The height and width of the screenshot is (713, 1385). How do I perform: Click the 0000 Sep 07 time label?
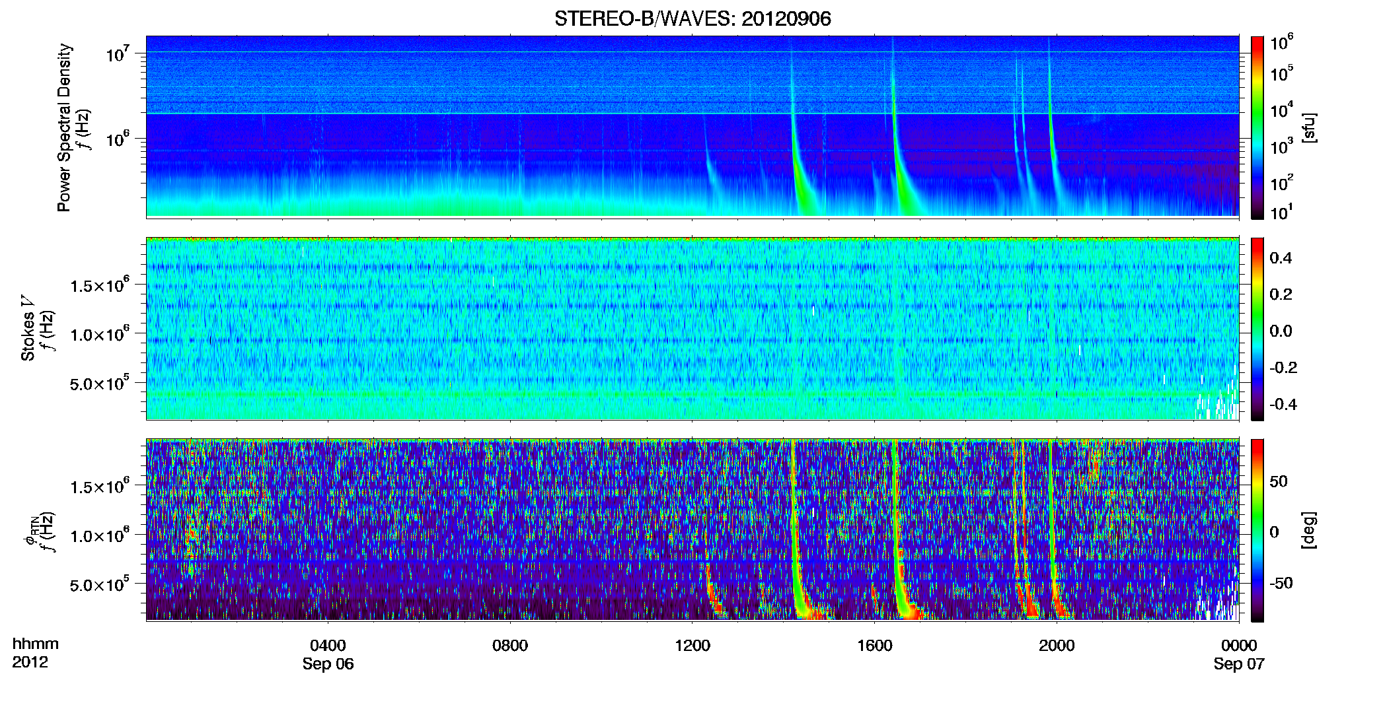point(1239,654)
